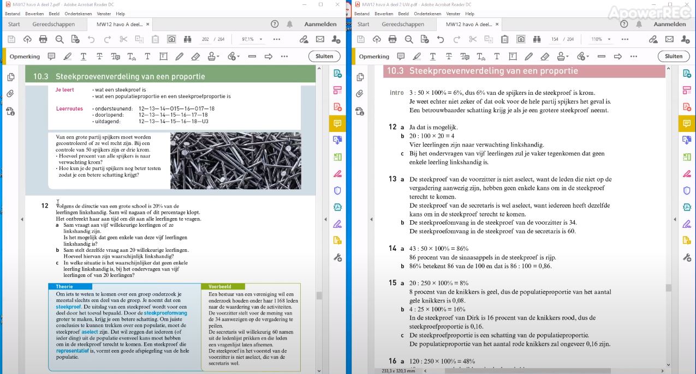Click Sluiten button in right window

coord(674,56)
